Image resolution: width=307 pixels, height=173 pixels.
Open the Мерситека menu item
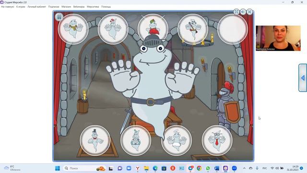(x=93, y=7)
